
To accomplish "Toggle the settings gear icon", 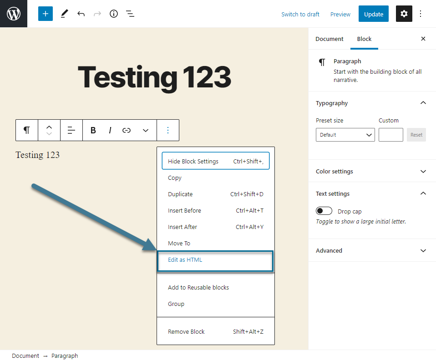I will click(404, 14).
